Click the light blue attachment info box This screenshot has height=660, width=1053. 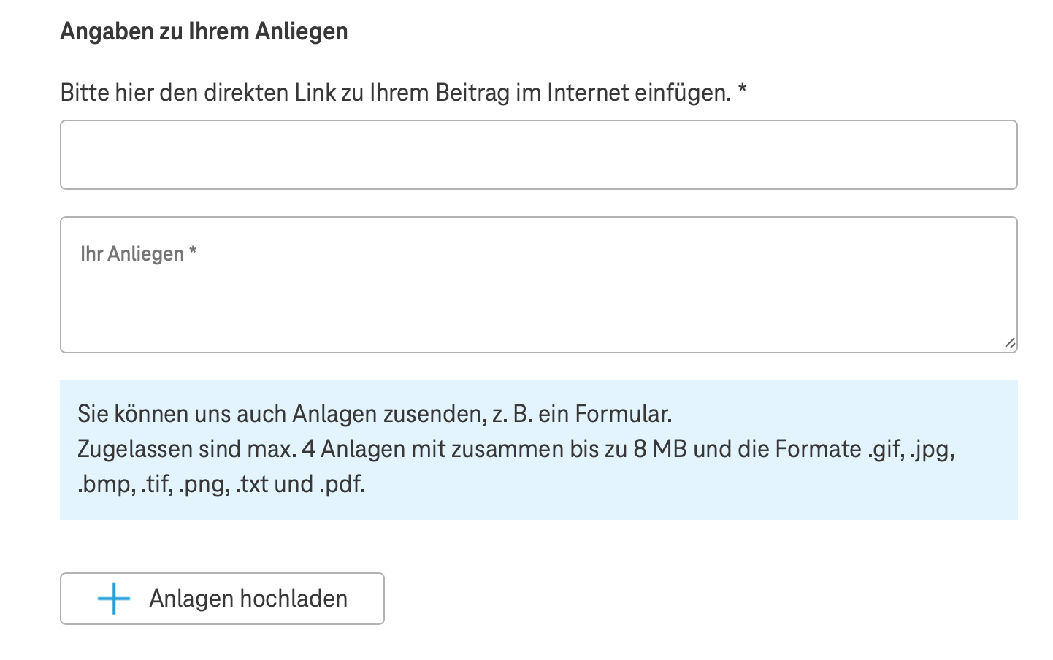538,450
